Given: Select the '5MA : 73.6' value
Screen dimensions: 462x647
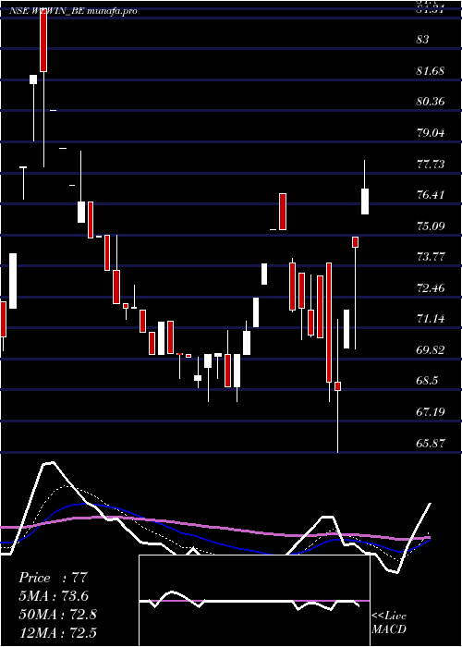Looking at the screenshot, I should (54, 596).
